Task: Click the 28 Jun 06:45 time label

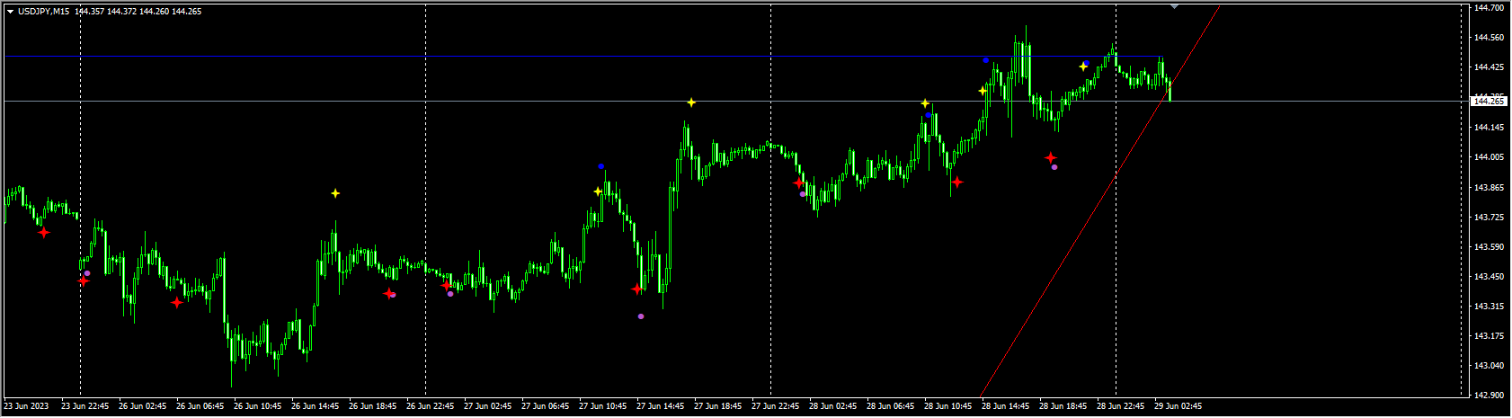Action: (x=891, y=406)
